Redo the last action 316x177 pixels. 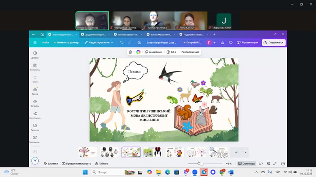pyautogui.click(x=130, y=43)
